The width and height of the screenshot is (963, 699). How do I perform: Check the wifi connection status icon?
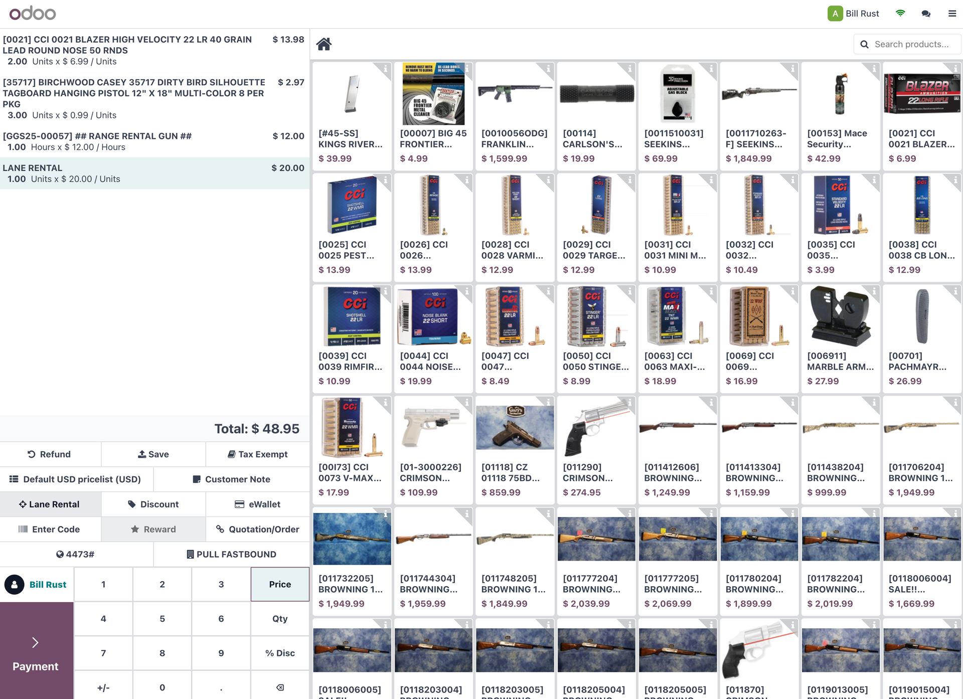[900, 14]
